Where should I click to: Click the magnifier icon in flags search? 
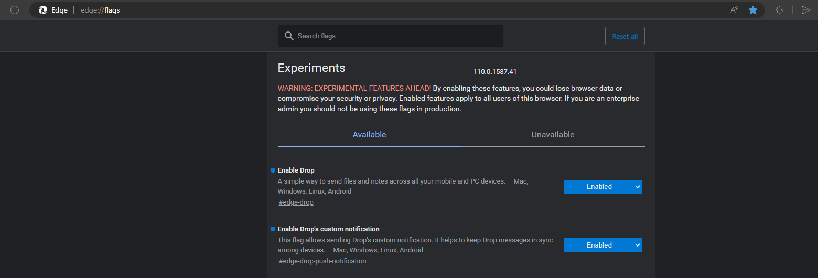(x=288, y=36)
